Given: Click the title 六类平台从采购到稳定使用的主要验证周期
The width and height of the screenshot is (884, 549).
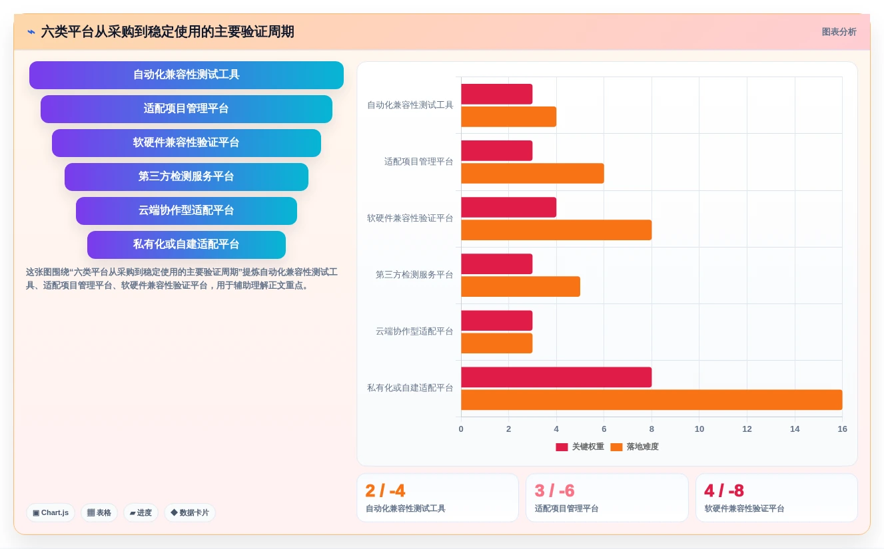Looking at the screenshot, I should [167, 32].
